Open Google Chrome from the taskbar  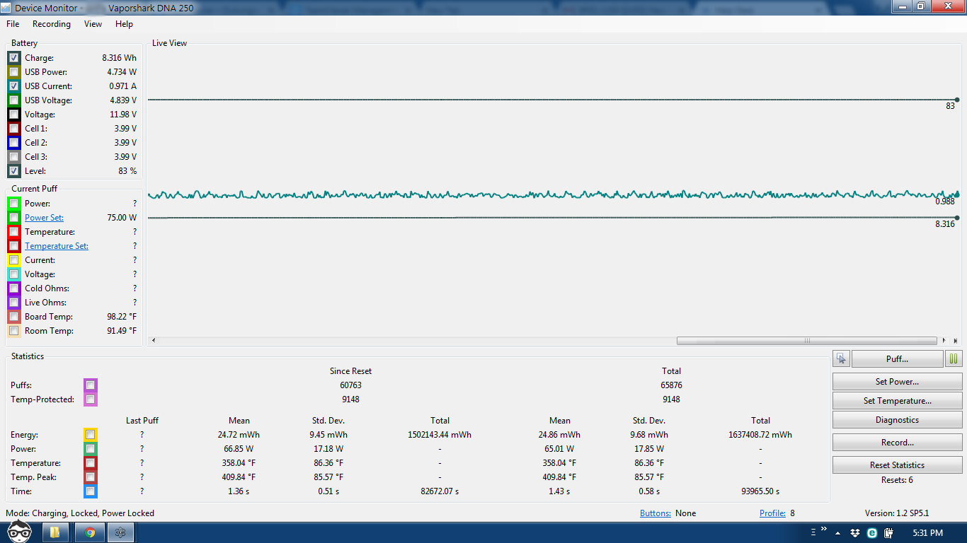90,532
